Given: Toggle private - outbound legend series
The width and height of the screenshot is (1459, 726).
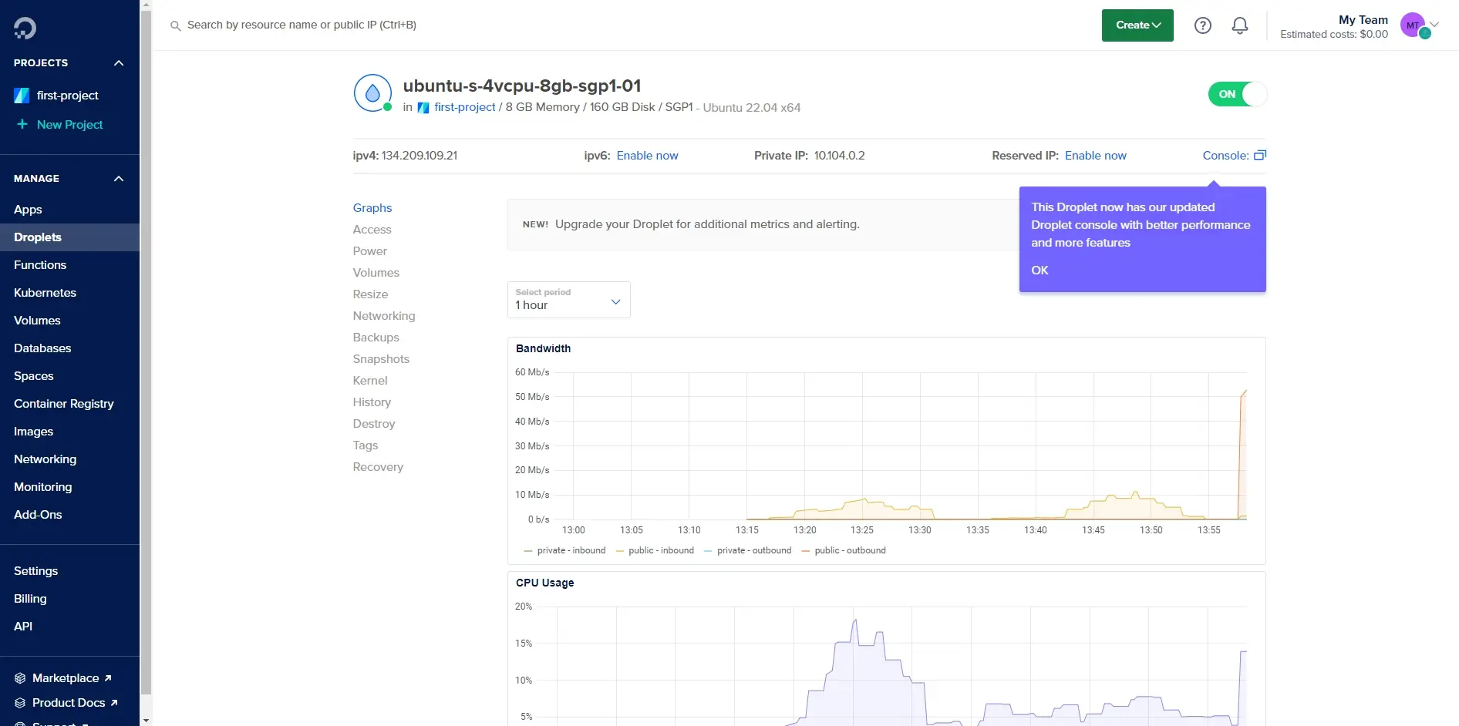Looking at the screenshot, I should click(747, 550).
